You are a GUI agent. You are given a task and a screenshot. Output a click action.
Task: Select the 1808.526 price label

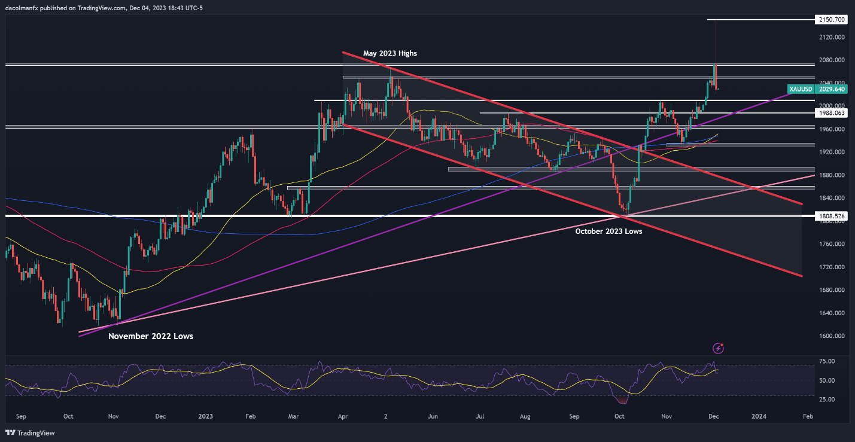(x=831, y=216)
